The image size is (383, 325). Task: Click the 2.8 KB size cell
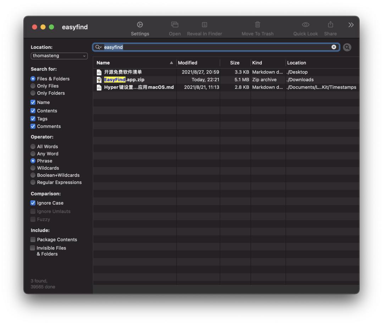coord(242,87)
